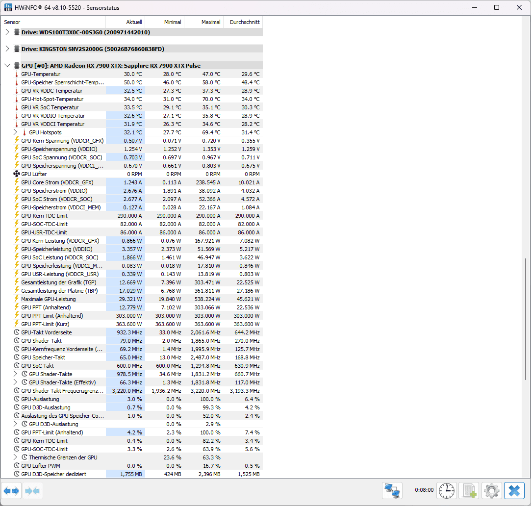Click the drive icon of the KINGSTON row
Image resolution: width=531 pixels, height=506 pixels.
(17, 49)
